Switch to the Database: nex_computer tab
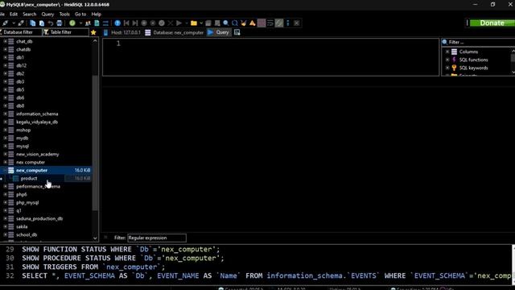This screenshot has height=290, width=515. 175,32
